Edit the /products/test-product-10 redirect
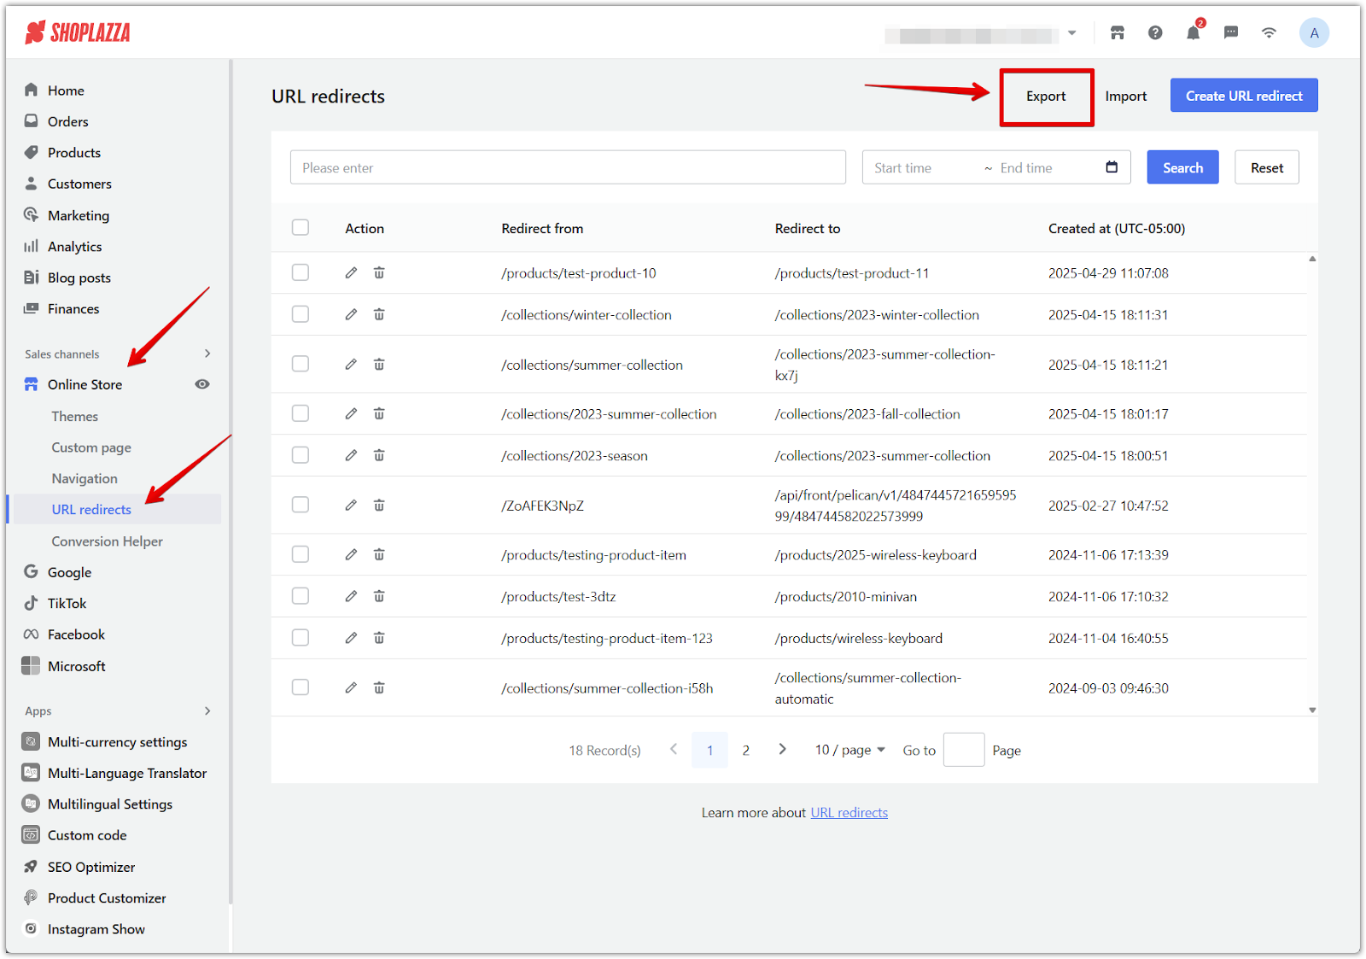Image resolution: width=1366 pixels, height=959 pixels. [x=351, y=272]
